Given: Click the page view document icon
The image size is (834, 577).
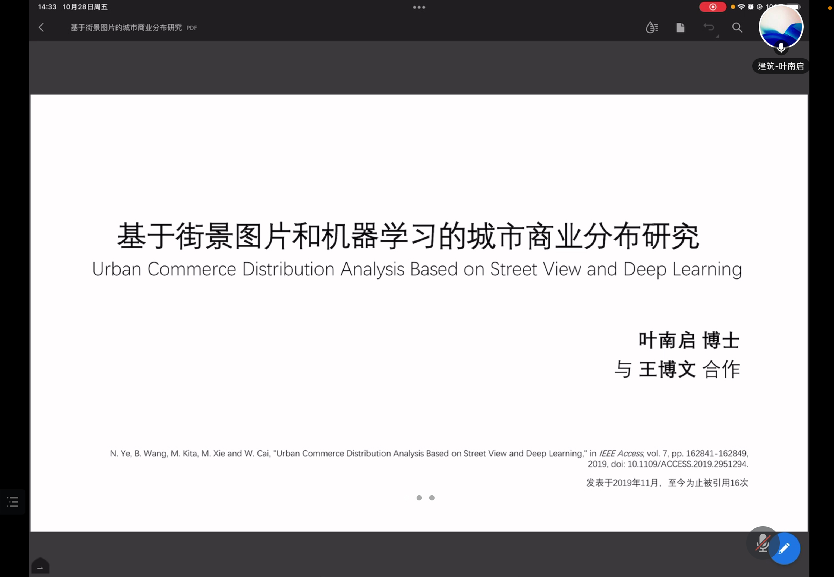Looking at the screenshot, I should point(680,27).
